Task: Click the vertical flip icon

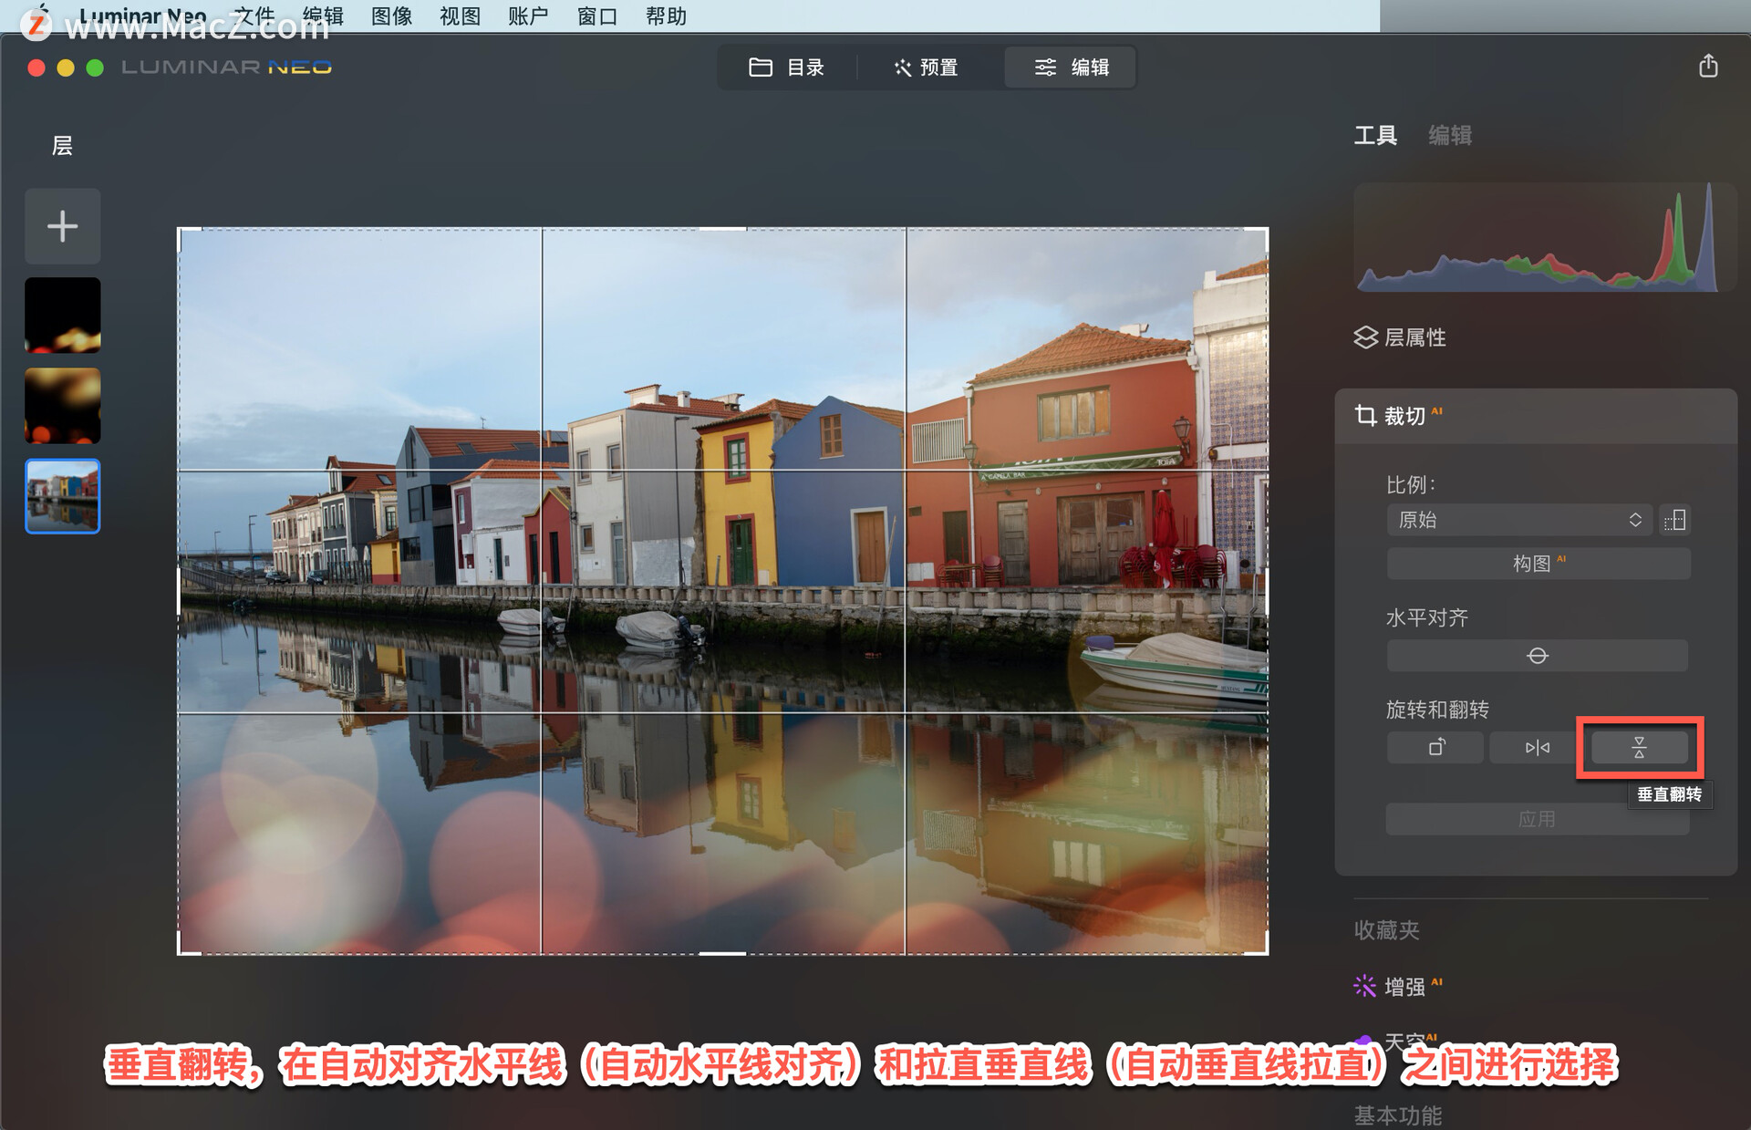Action: 1639,748
